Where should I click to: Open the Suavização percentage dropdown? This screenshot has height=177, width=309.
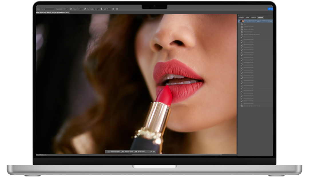click(99, 9)
